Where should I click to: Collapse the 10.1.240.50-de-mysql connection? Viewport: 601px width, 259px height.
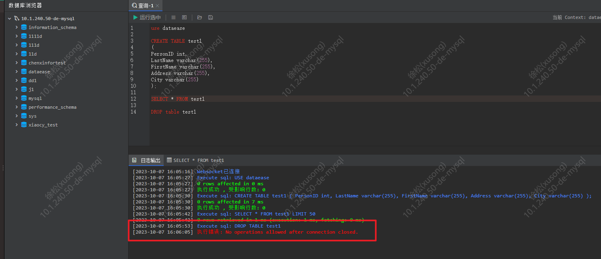coord(9,18)
